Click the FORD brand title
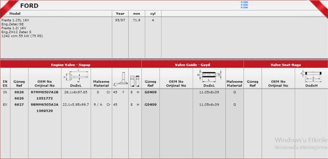Image resolution: width=328 pixels, height=159 pixels. point(29,6)
